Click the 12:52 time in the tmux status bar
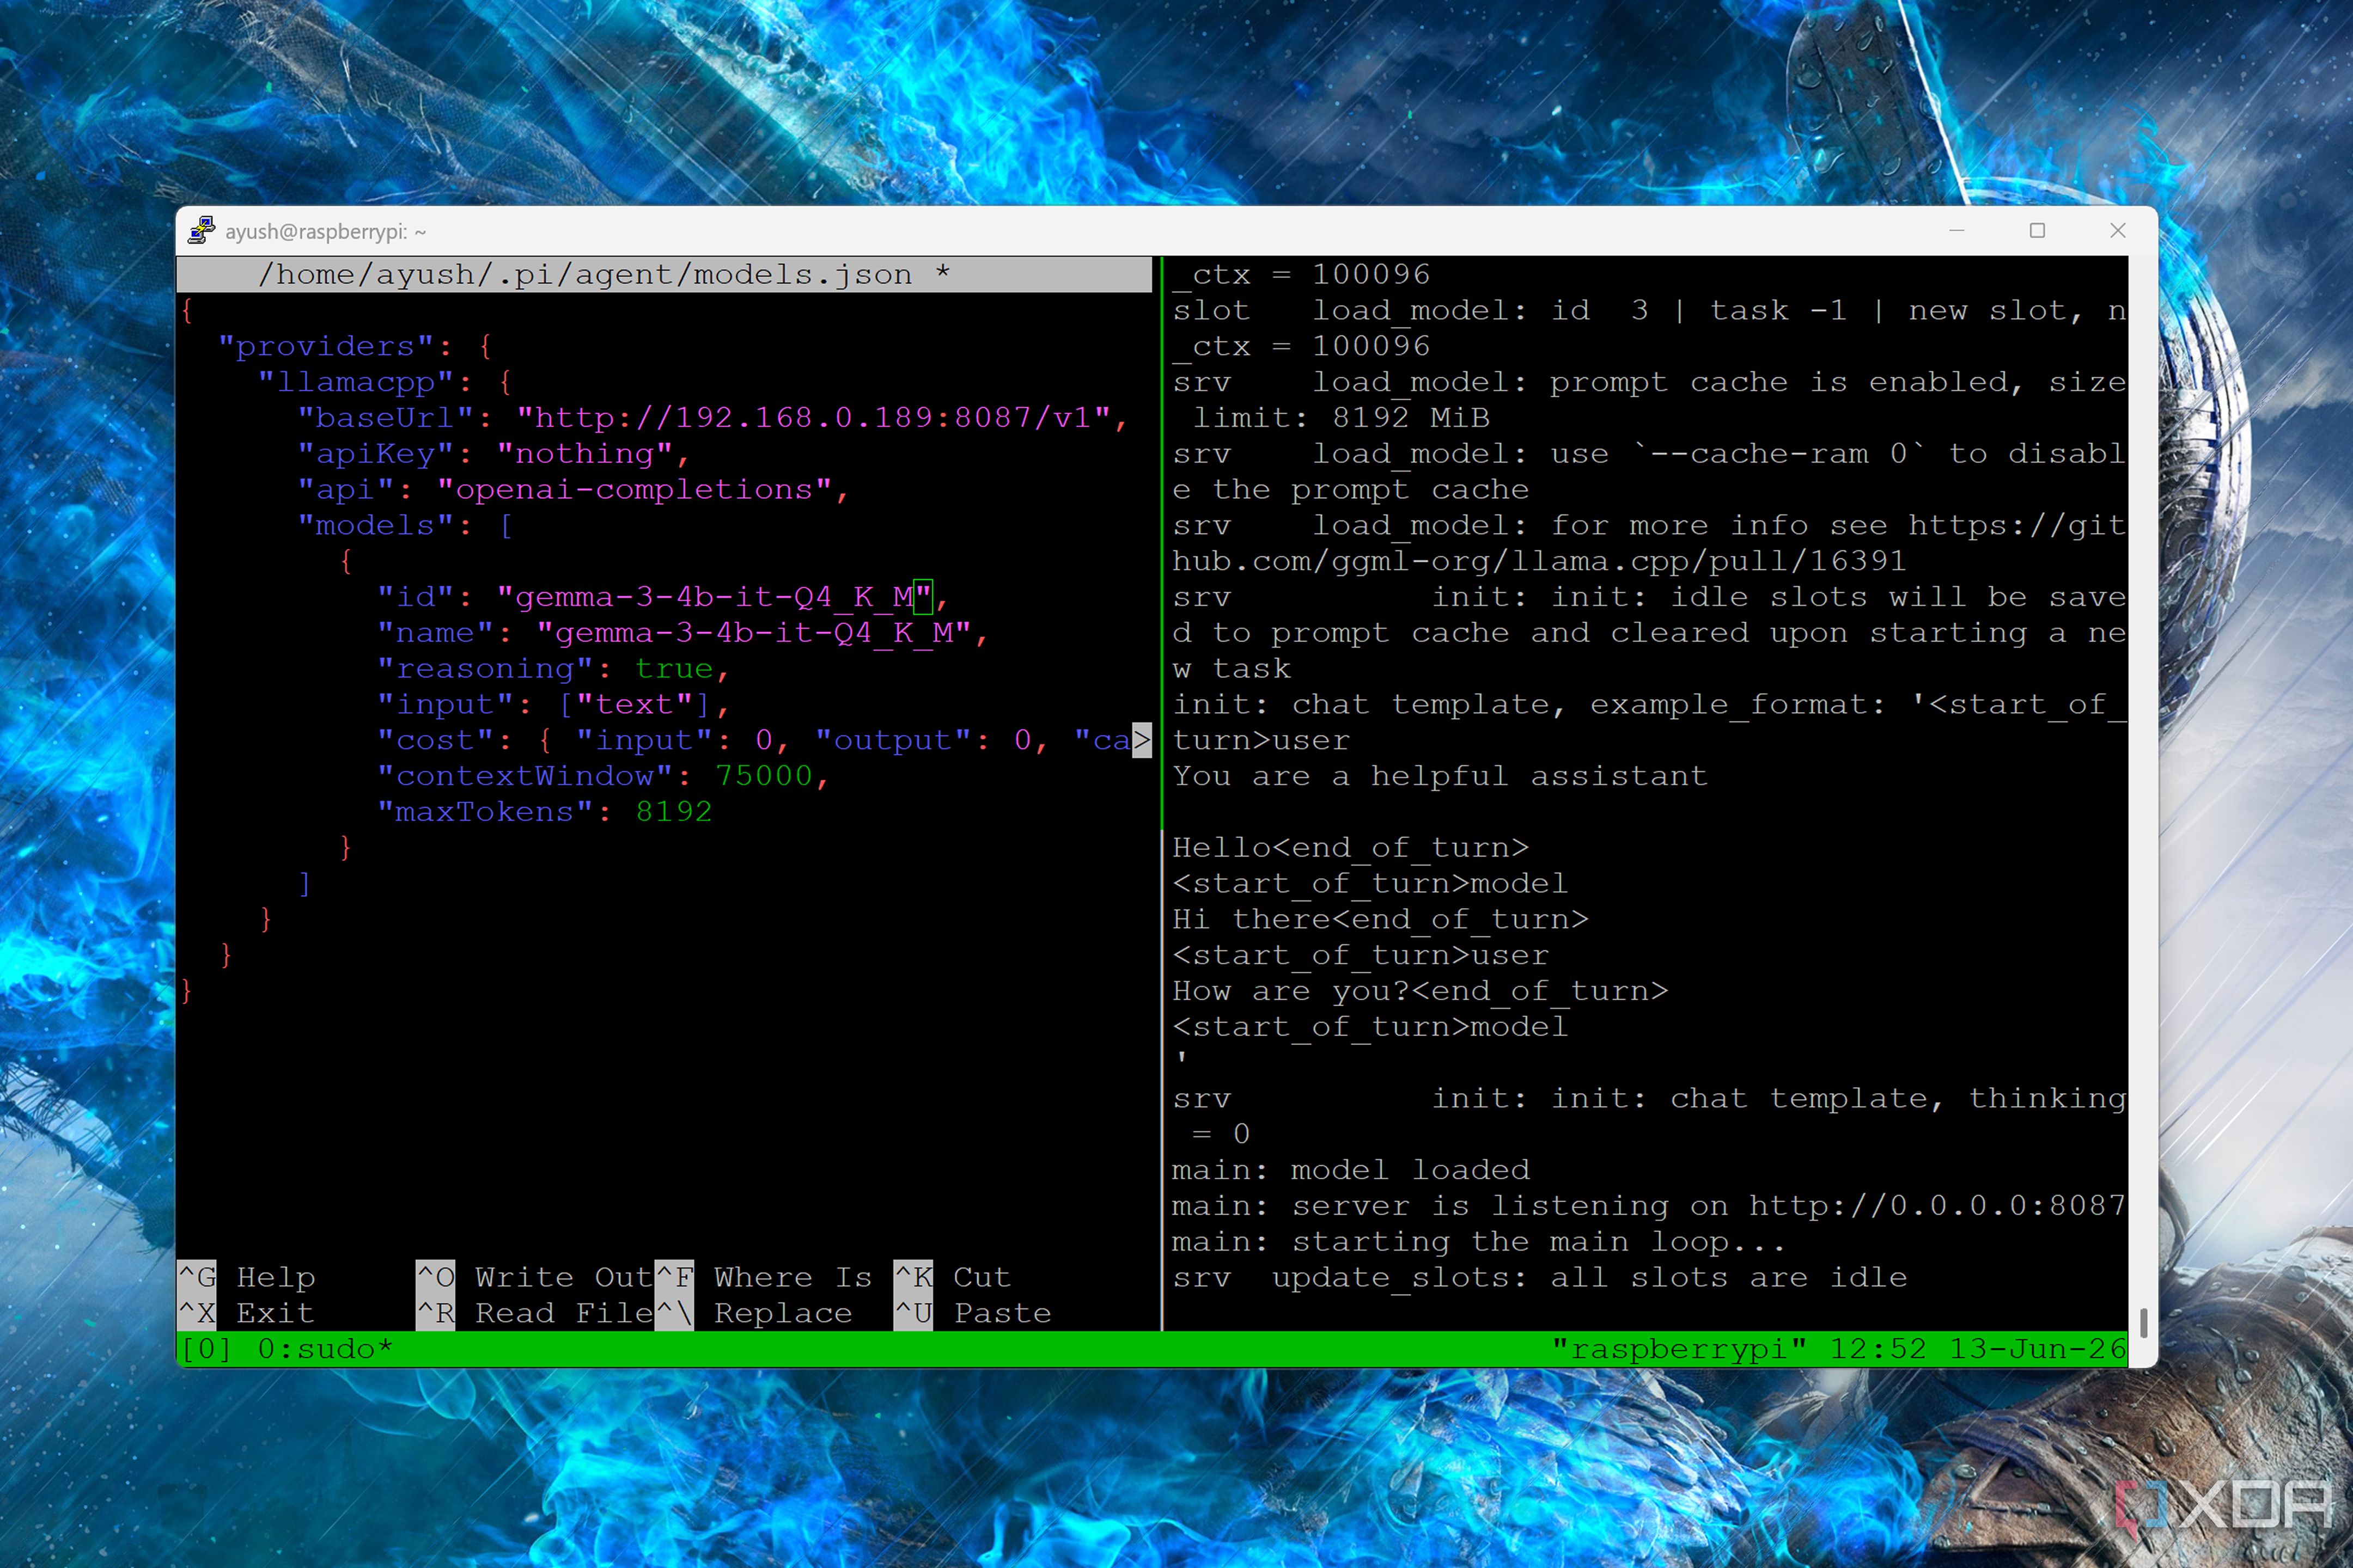This screenshot has width=2353, height=1568. [x=1878, y=1349]
